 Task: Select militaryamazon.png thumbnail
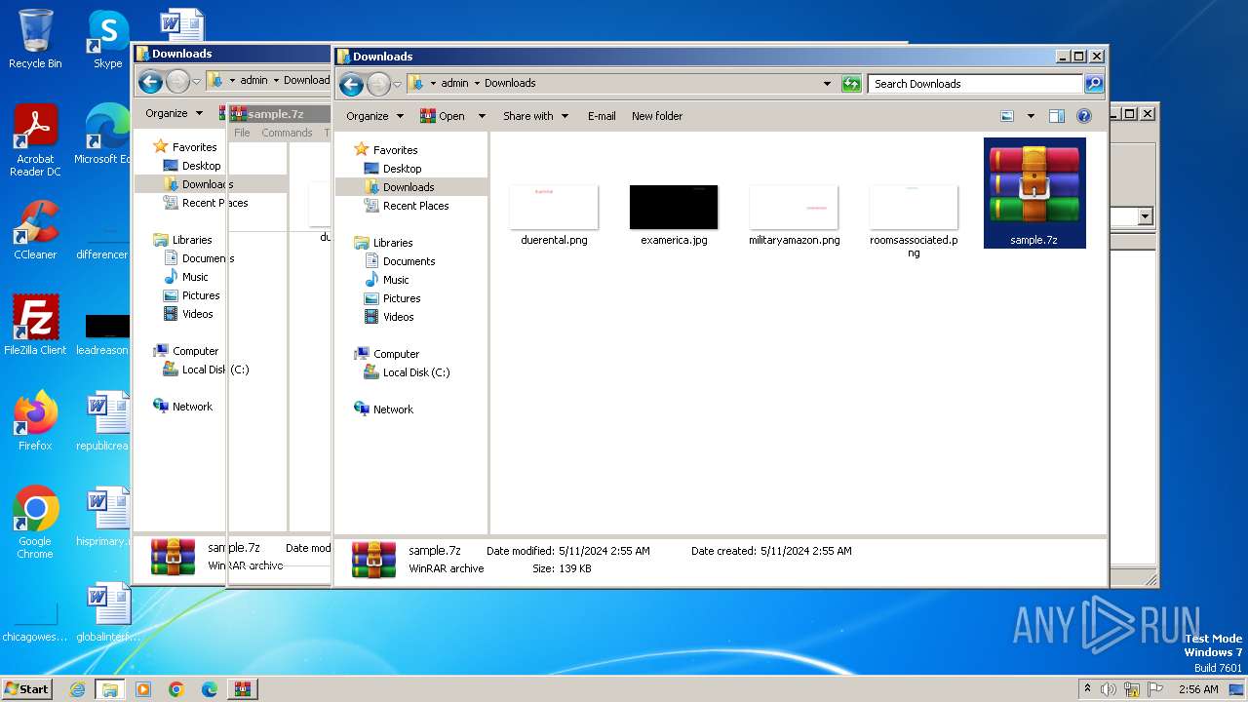pos(794,215)
